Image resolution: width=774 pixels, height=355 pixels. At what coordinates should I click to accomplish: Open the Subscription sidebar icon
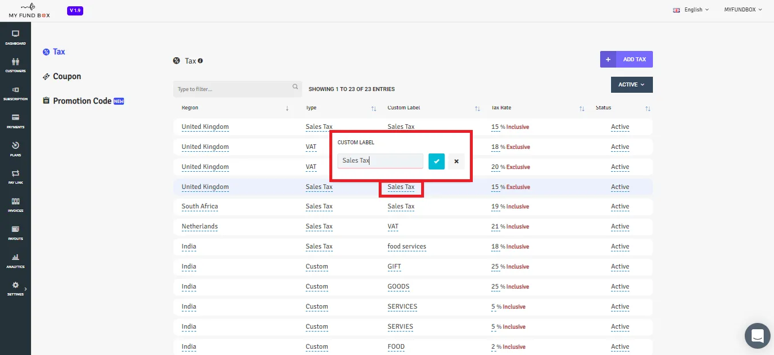15,93
